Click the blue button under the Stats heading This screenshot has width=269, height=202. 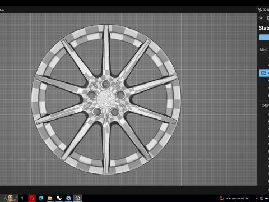(x=264, y=37)
